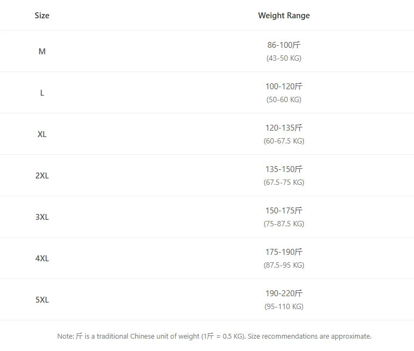Viewport: 414px width, 351px height.
Task: Choose the 2XL size label
Action: pos(42,176)
